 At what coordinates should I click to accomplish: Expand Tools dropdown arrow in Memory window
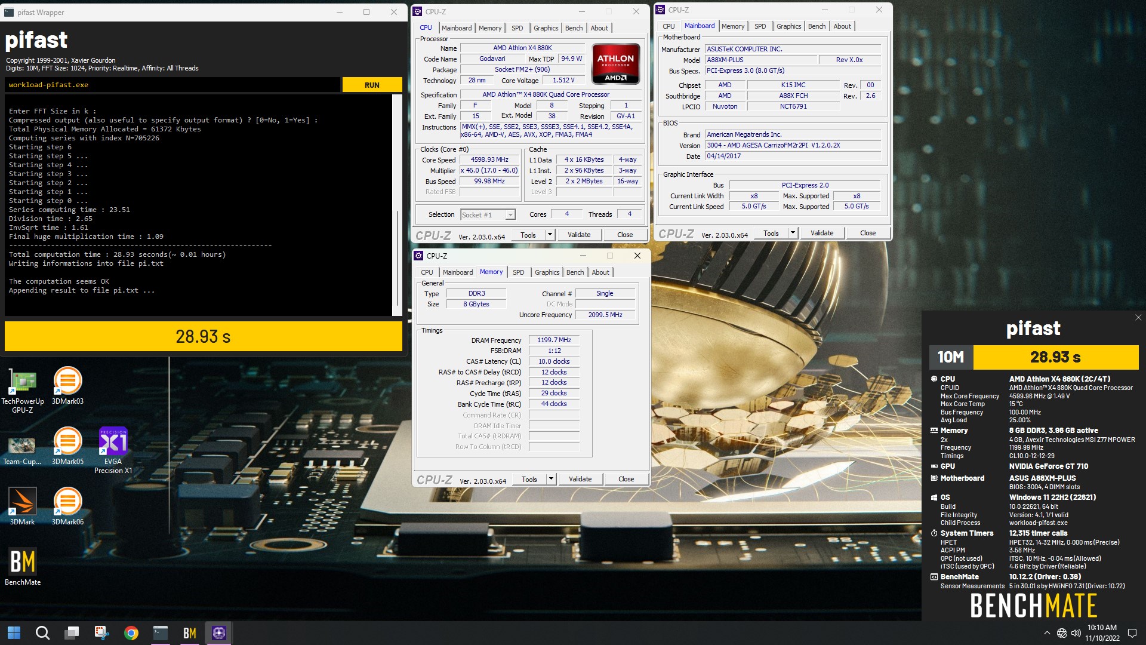(551, 479)
